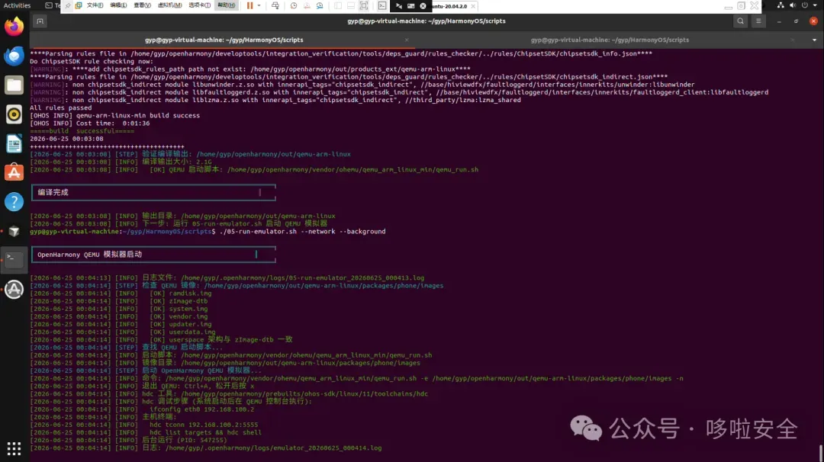Open the 查看(V) menu
Screen dimensions: 824x462
[142, 5]
